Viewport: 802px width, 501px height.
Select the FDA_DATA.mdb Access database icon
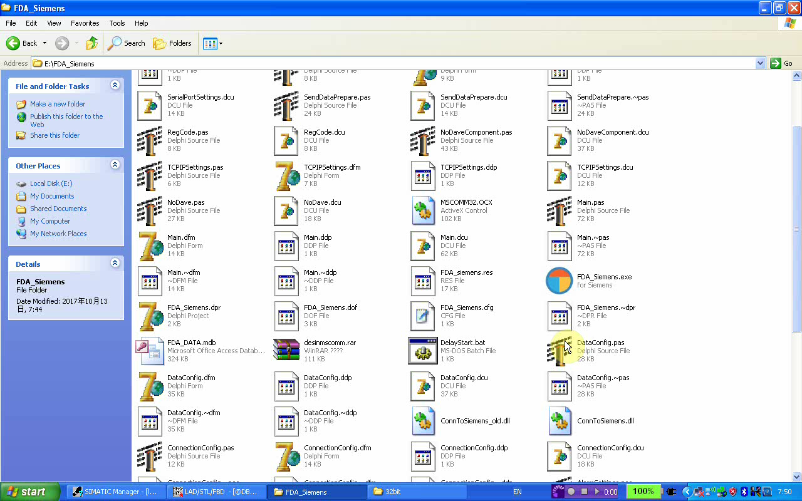[x=150, y=351]
